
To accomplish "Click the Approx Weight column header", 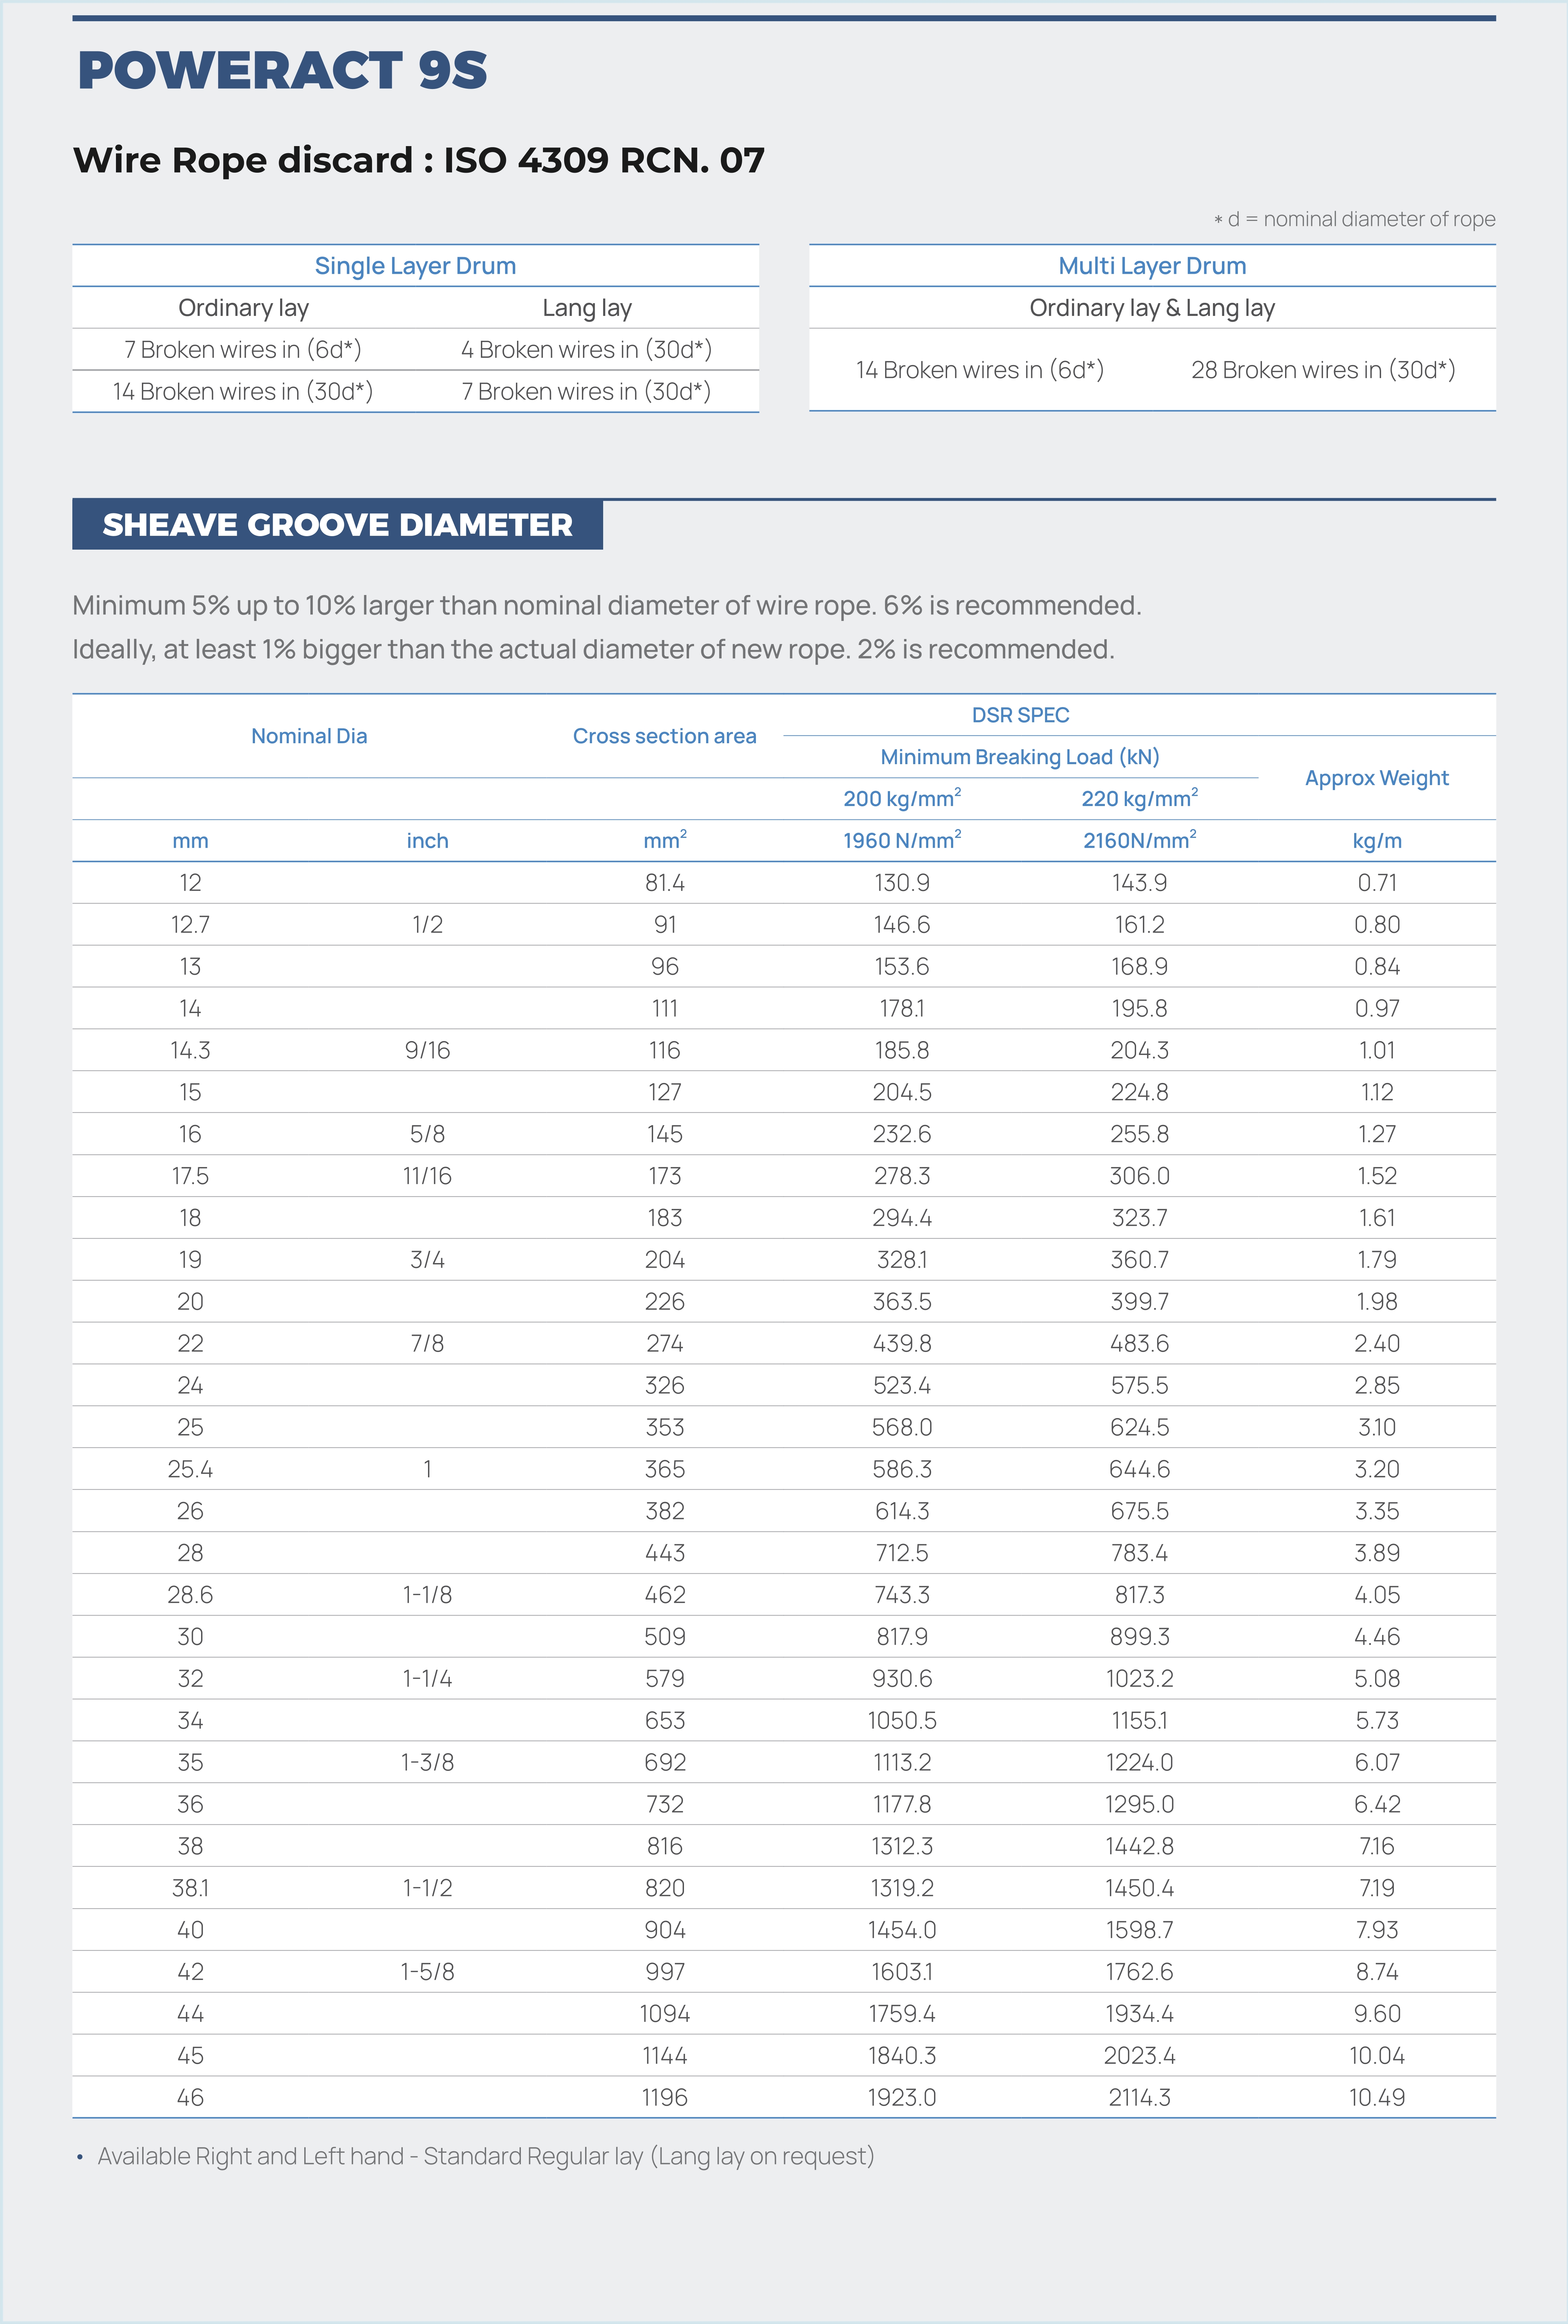I will coord(1376,778).
